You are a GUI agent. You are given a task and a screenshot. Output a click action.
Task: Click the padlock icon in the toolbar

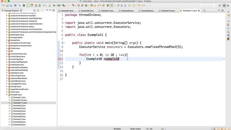click(x=36, y=5)
